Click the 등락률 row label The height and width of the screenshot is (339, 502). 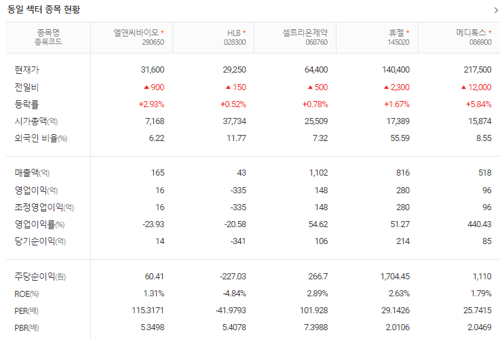pos(26,104)
